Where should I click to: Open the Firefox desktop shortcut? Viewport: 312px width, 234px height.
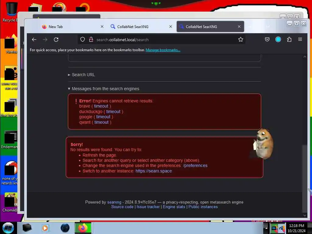[11, 44]
